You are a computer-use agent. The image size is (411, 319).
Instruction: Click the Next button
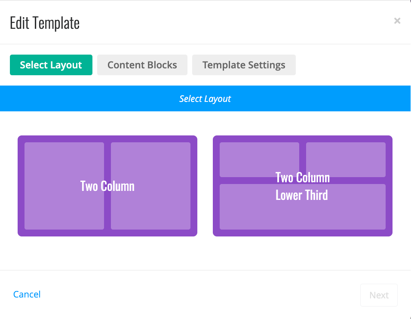379,295
